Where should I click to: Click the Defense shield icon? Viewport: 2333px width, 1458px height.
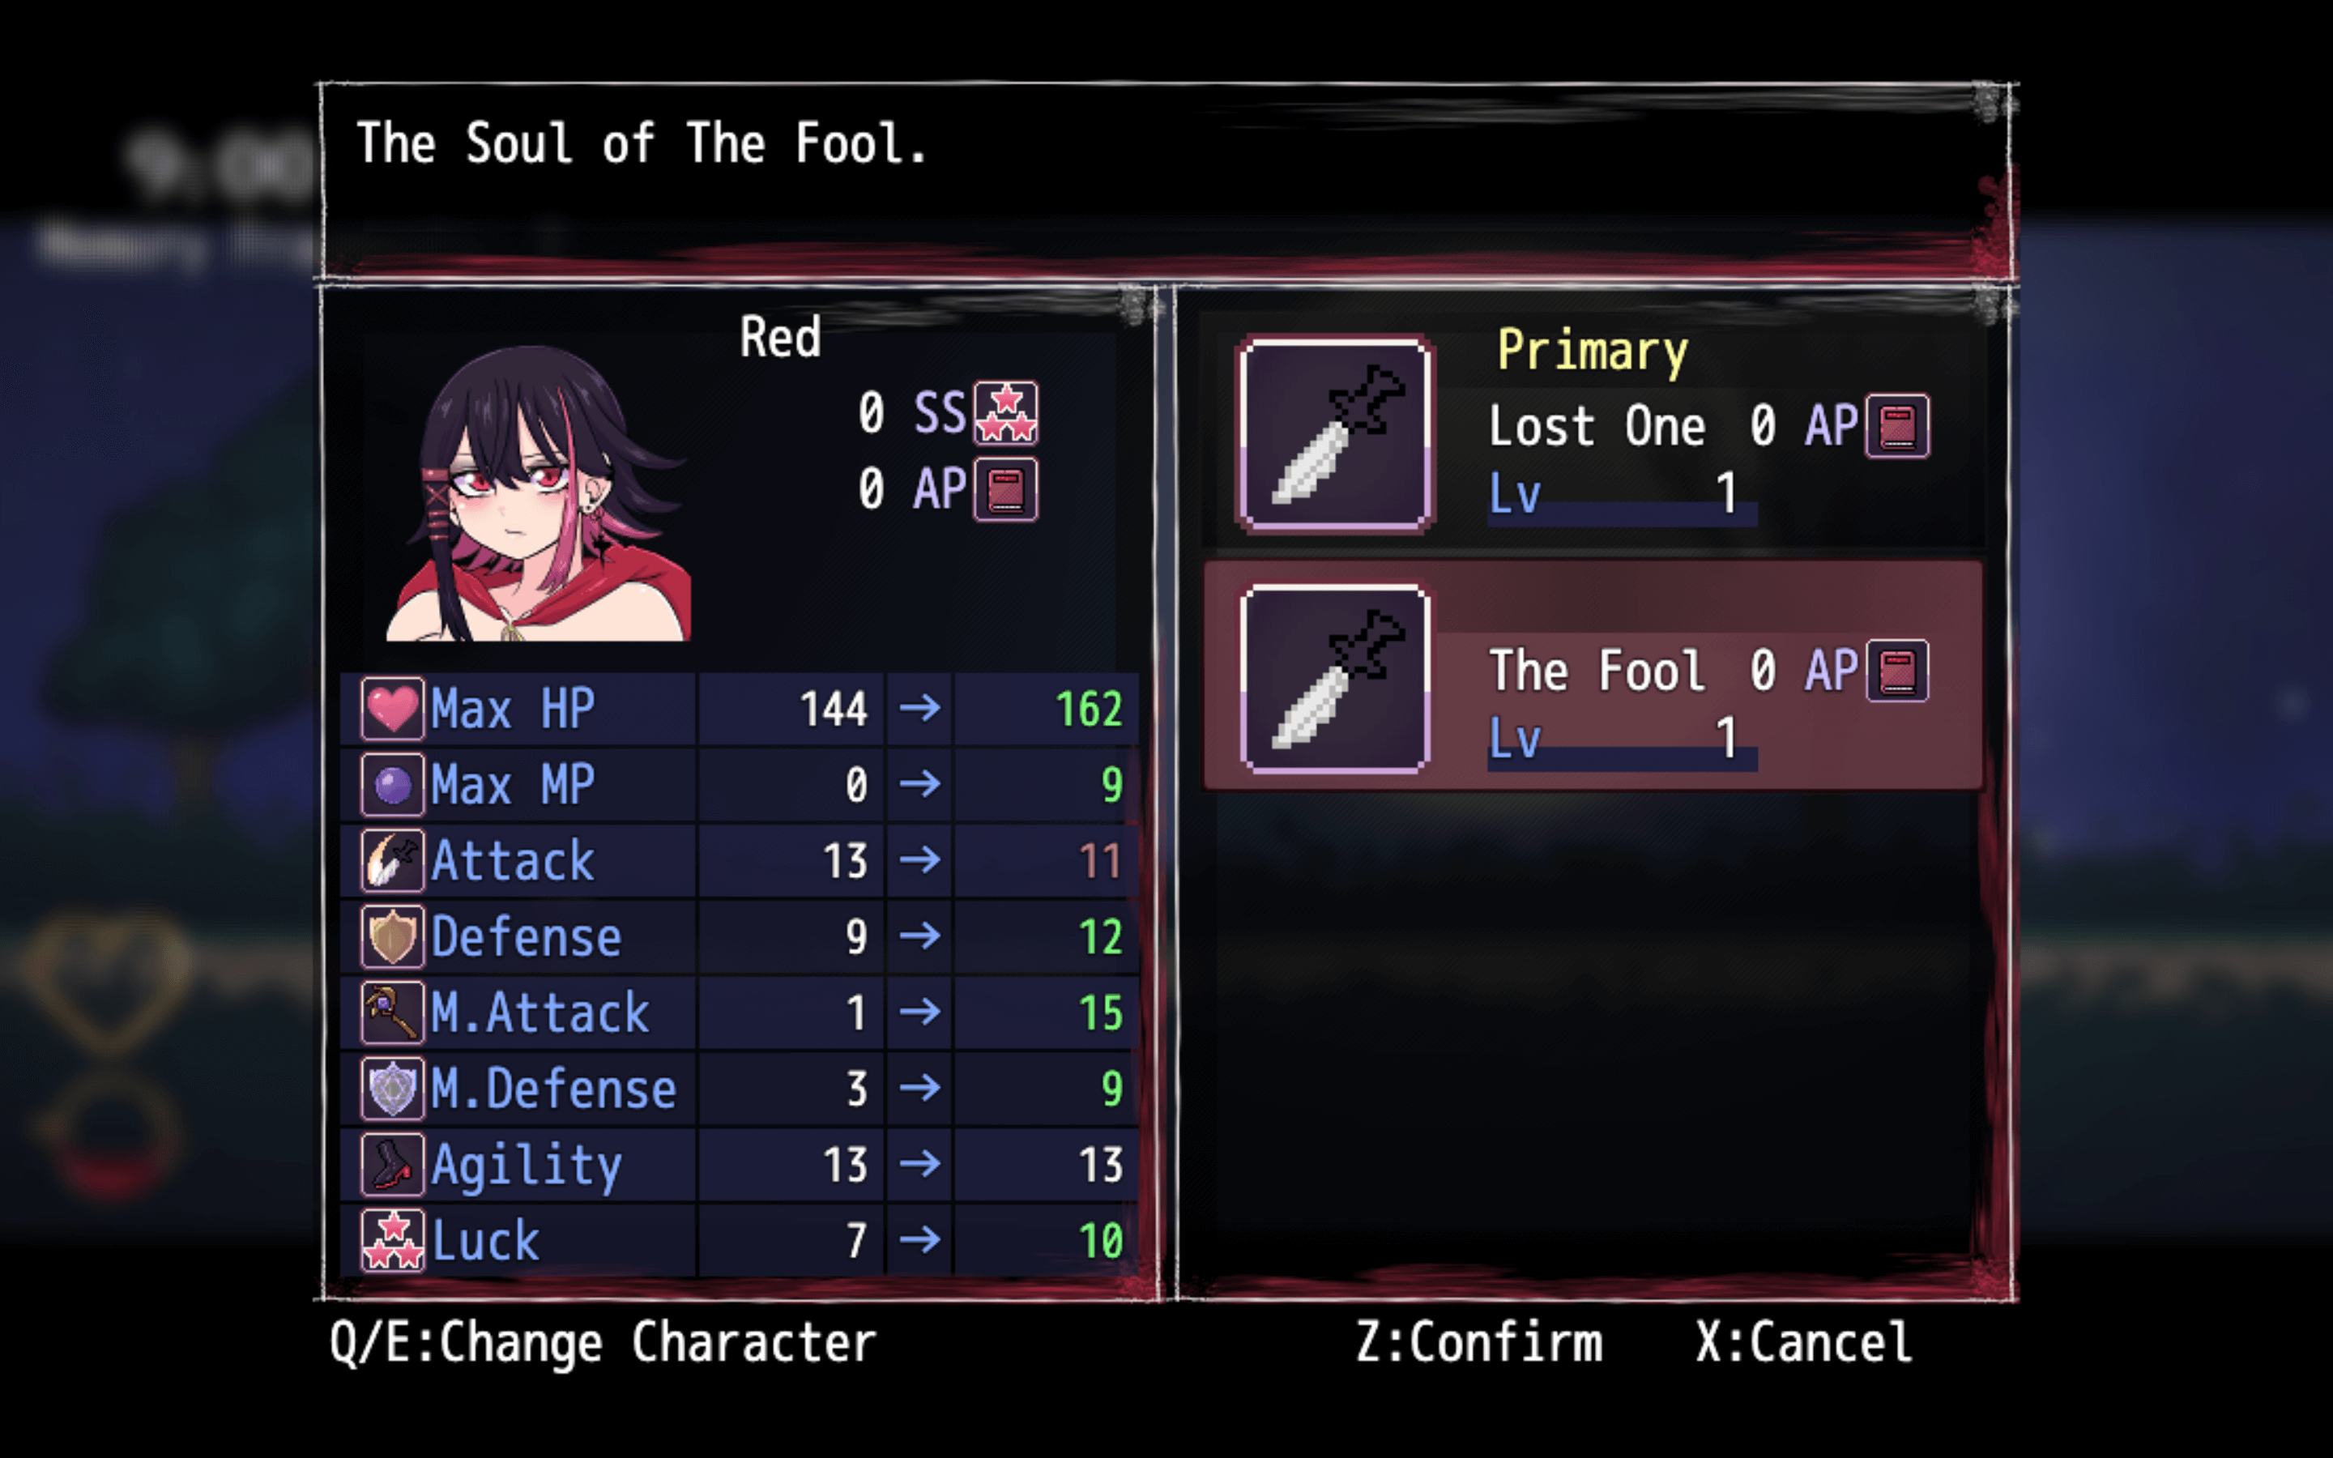pyautogui.click(x=392, y=936)
